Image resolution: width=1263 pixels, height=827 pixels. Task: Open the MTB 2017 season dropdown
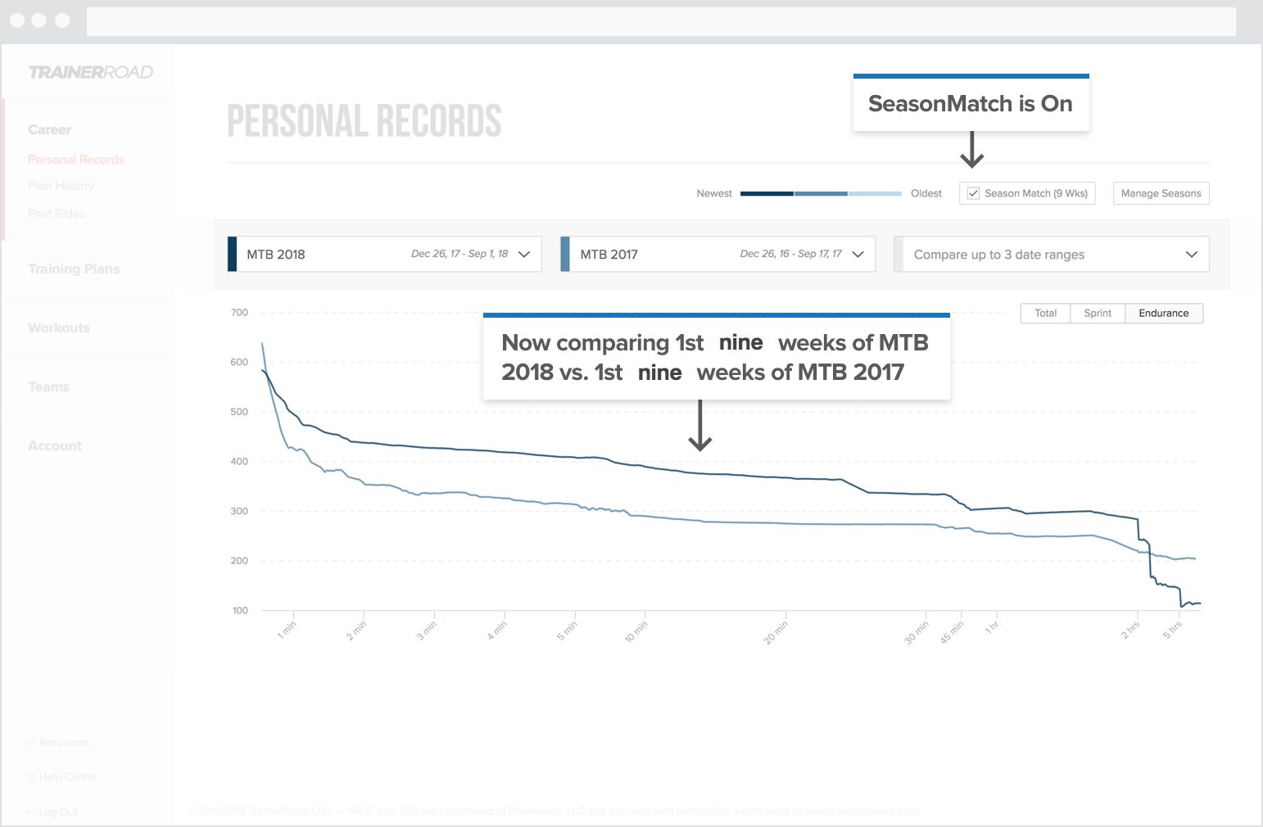coord(718,254)
